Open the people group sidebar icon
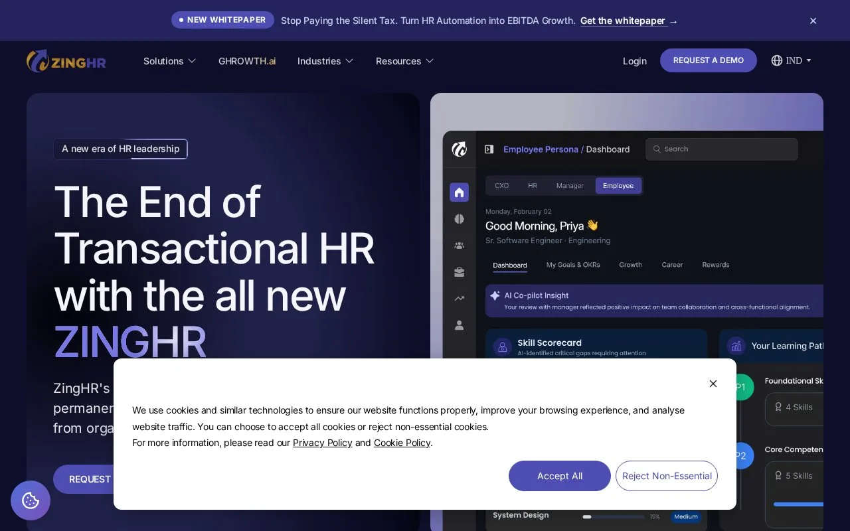The width and height of the screenshot is (850, 531). tap(459, 246)
